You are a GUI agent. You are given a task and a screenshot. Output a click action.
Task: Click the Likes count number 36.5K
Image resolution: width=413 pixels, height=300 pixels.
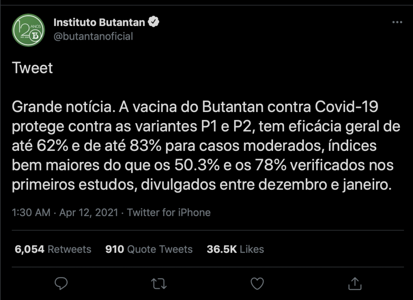click(x=222, y=249)
